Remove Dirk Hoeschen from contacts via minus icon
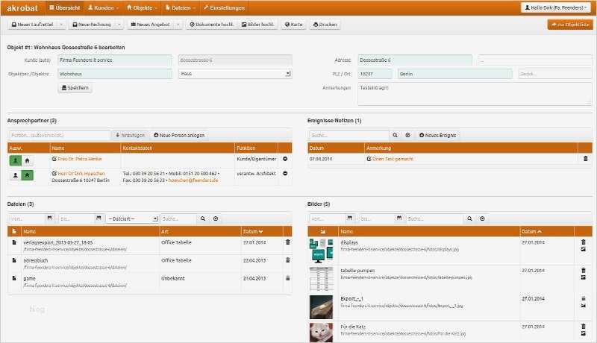 coord(285,174)
